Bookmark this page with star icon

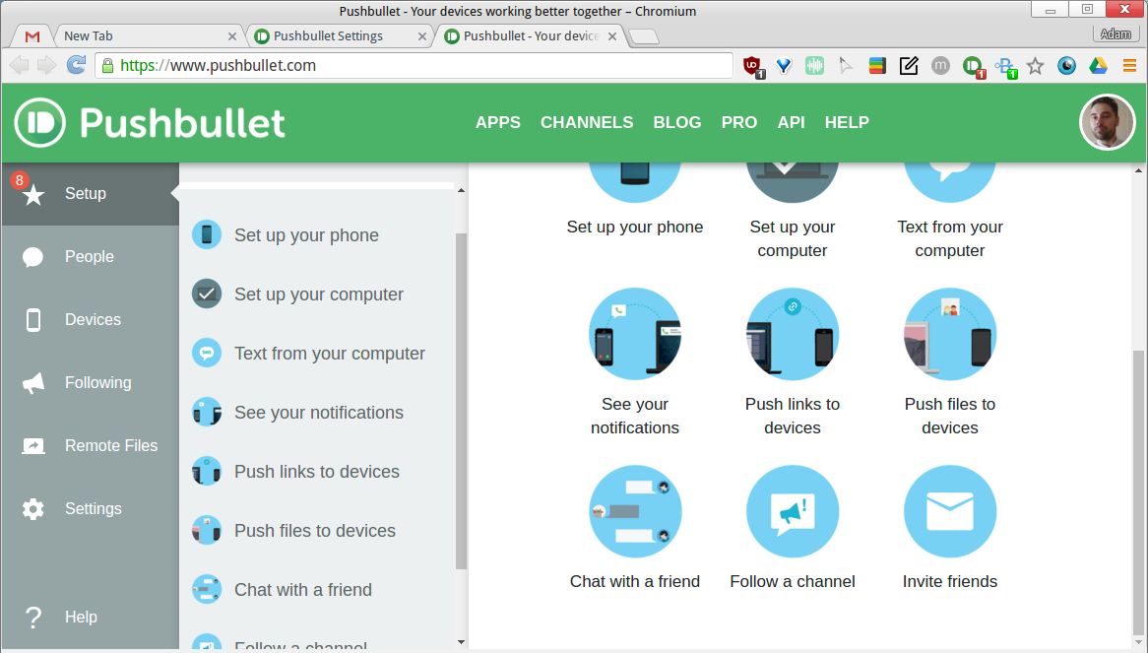point(1035,67)
